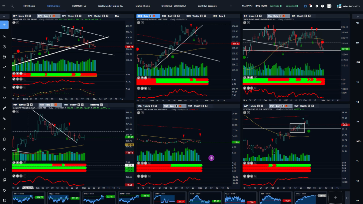Select the 1H timeframe
Image resolution: width=363 pixels, height=204 pixels.
(358, 82)
